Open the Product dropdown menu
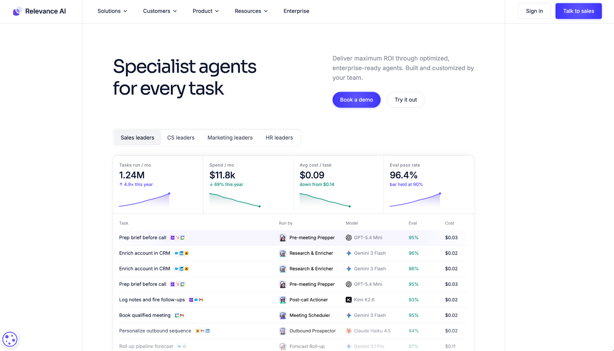Screen dimensions: 614x351 [206, 11]
